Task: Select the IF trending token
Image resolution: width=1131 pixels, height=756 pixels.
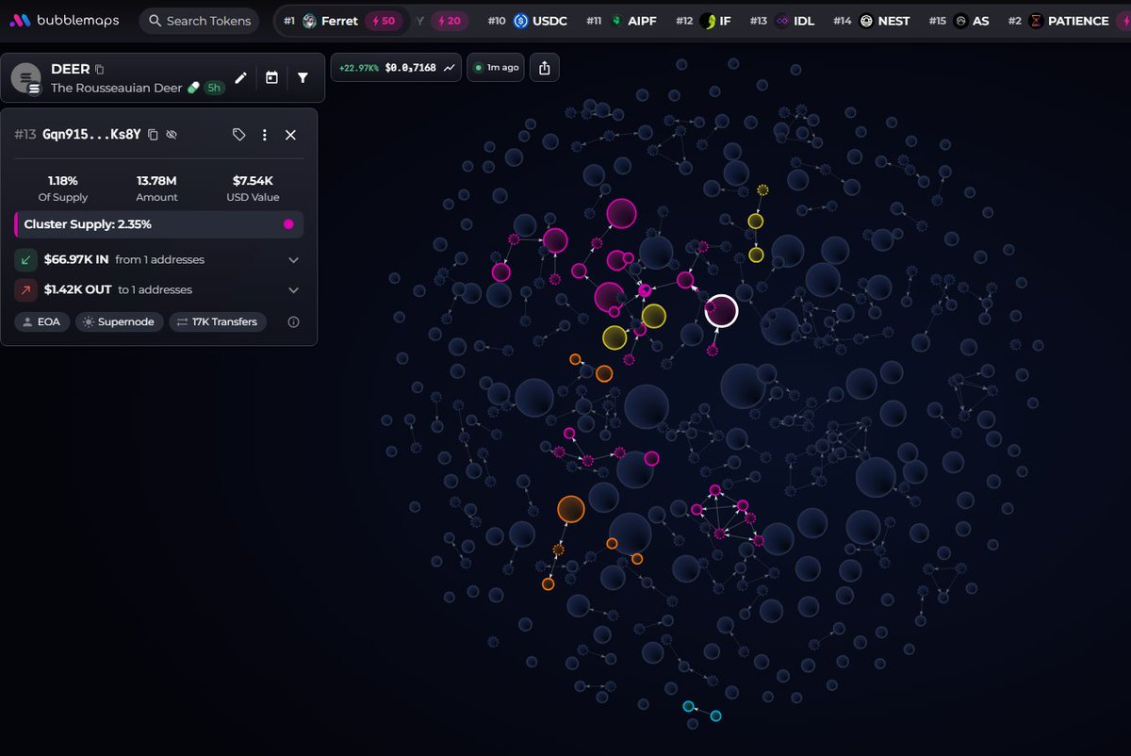Action: [x=703, y=21]
